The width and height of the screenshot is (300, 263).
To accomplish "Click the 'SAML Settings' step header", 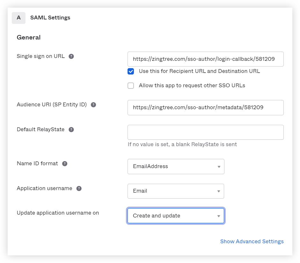I will coord(50,18).
